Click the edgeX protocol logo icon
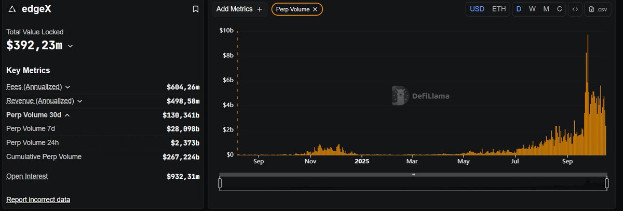The height and width of the screenshot is (211, 623). 12,9
